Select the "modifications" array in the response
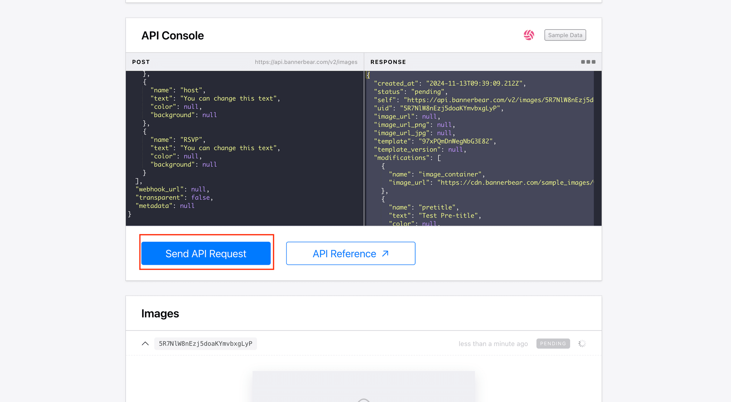Viewport: 731px width, 402px height. point(407,158)
